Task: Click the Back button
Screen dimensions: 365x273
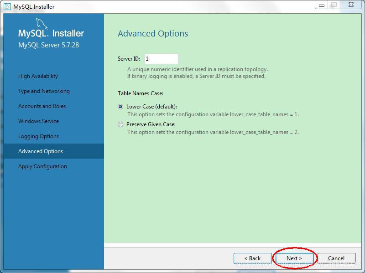Action: pyautogui.click(x=253, y=258)
